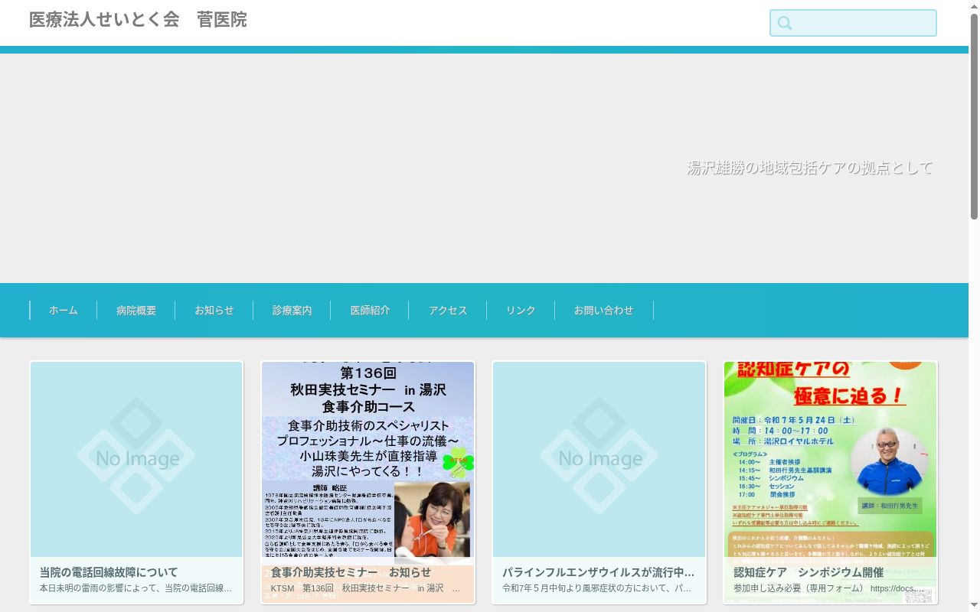Focus the site search input field
Screen dimensions: 980x612
tap(853, 23)
